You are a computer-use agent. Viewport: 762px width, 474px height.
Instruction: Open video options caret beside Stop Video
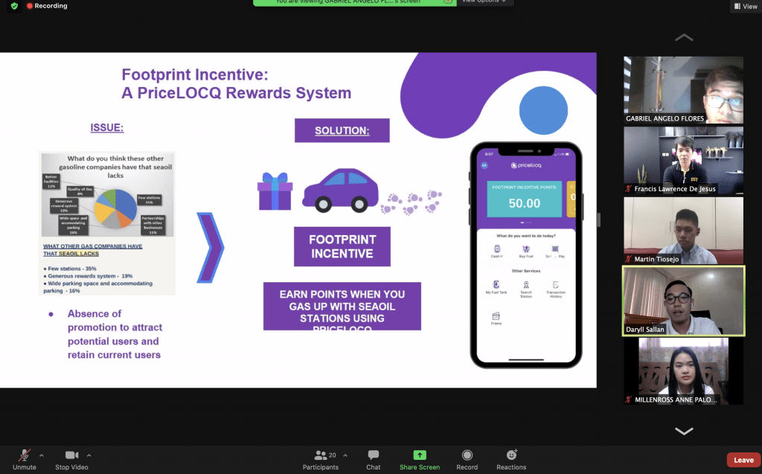click(x=89, y=455)
